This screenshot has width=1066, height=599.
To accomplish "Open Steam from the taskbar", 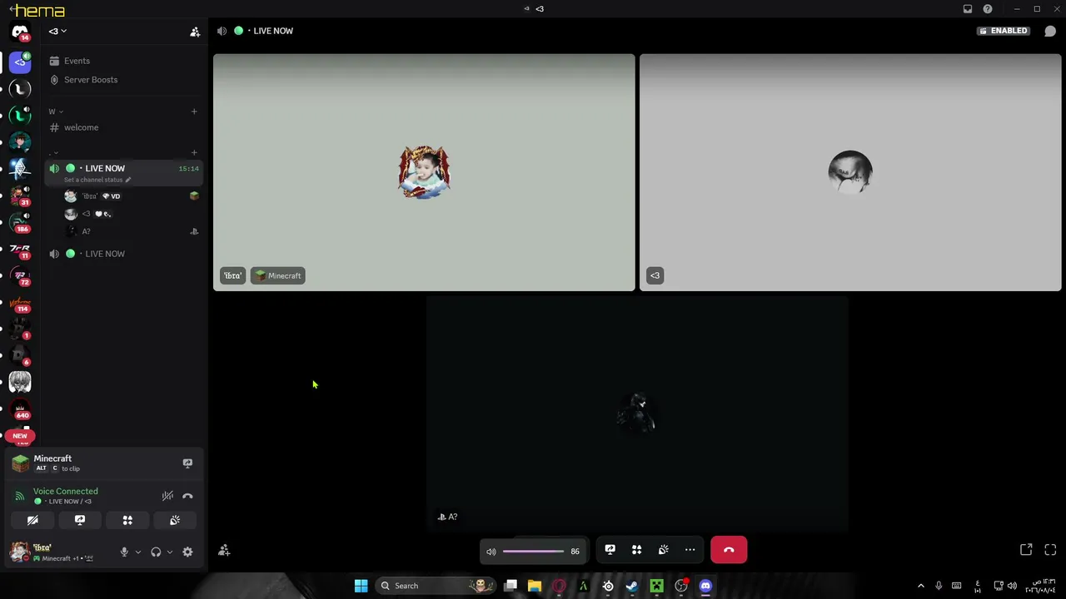I will (x=632, y=586).
